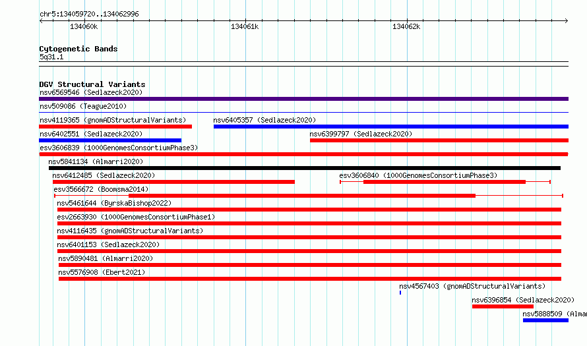Select the 5q31.1 cytogenetic band label
The height and width of the screenshot is (346, 587).
[51, 57]
